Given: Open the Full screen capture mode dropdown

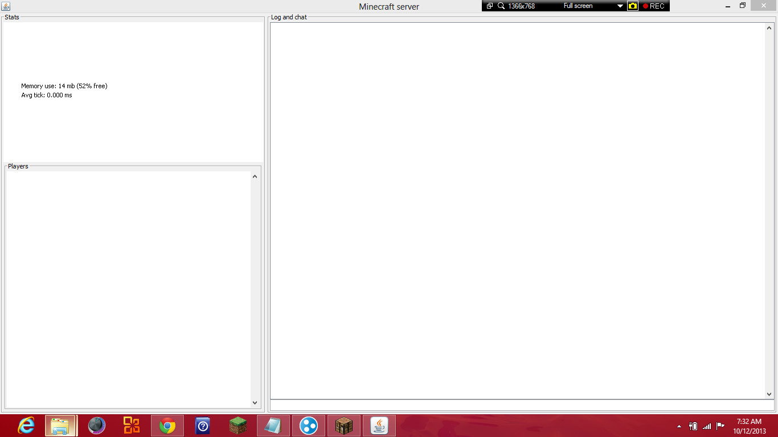Looking at the screenshot, I should (620, 6).
